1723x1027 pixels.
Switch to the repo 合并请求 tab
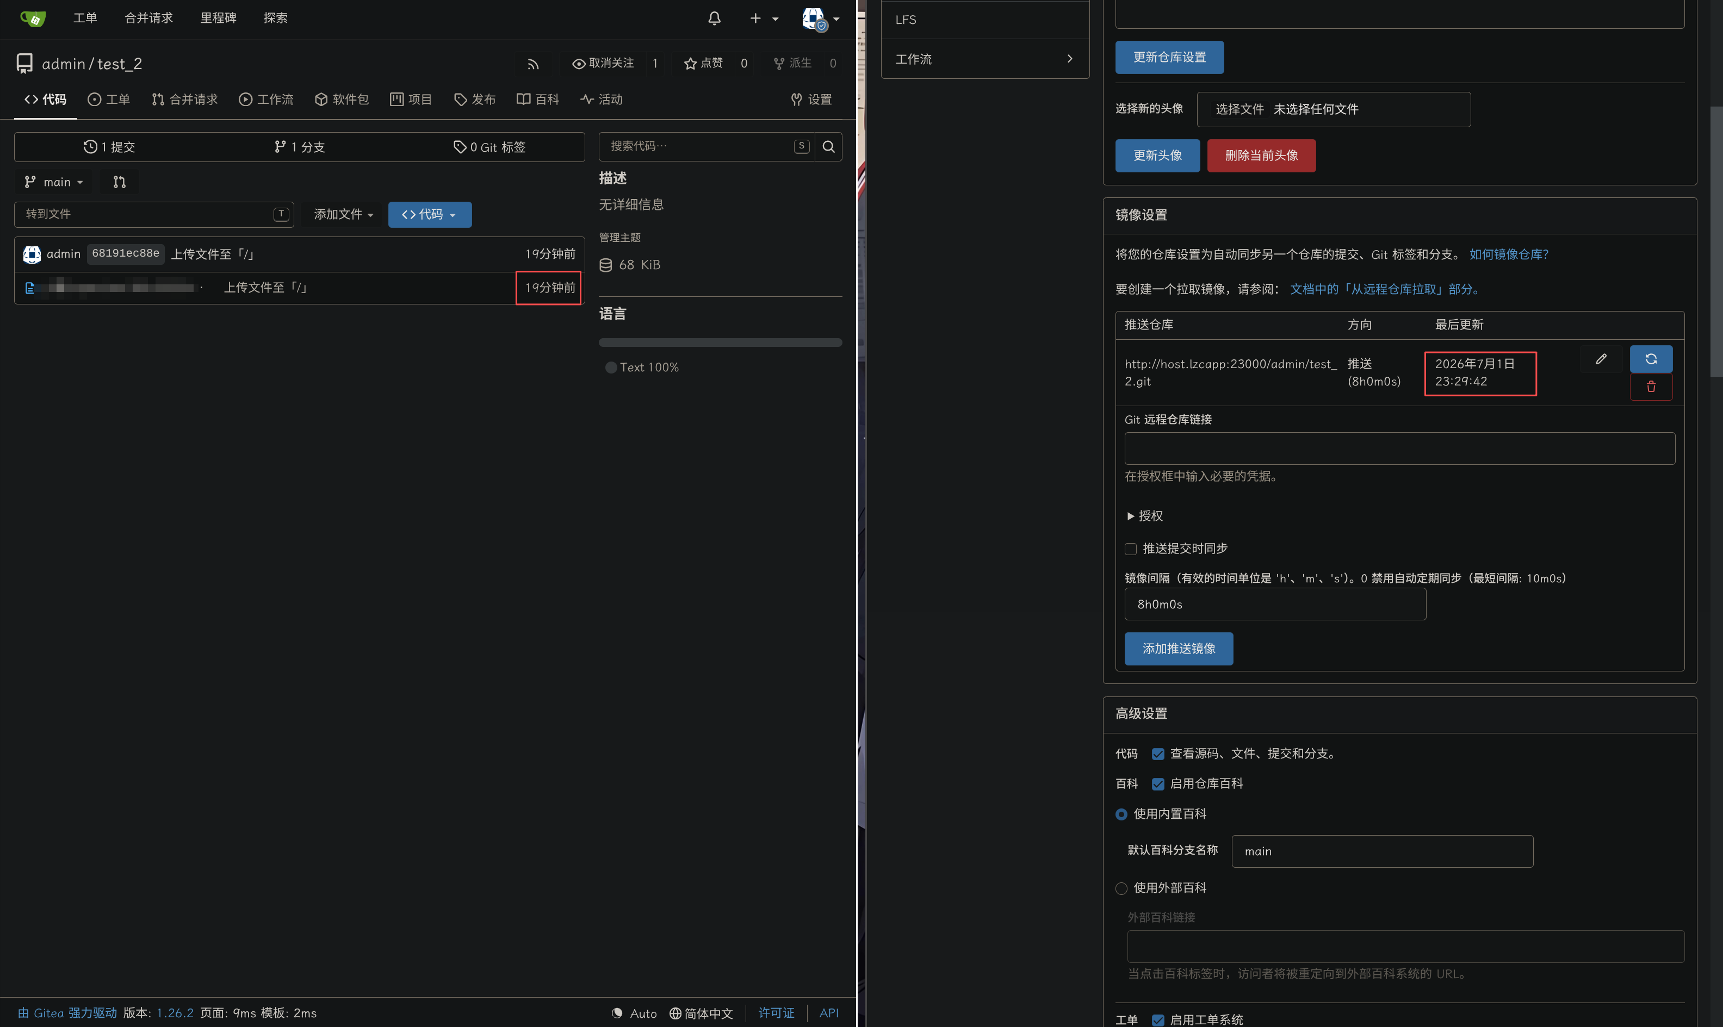click(185, 99)
